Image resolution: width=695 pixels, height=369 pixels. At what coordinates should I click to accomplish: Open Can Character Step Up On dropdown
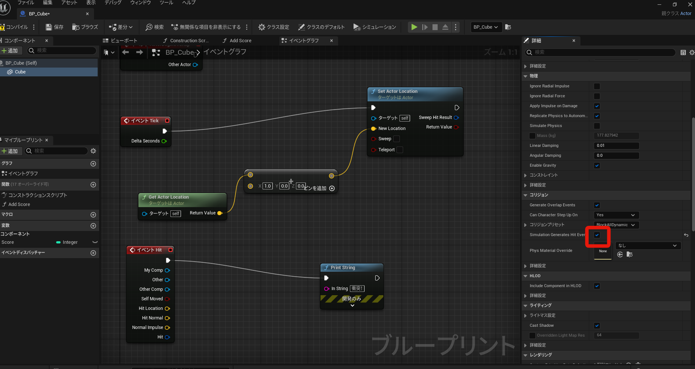(x=616, y=215)
